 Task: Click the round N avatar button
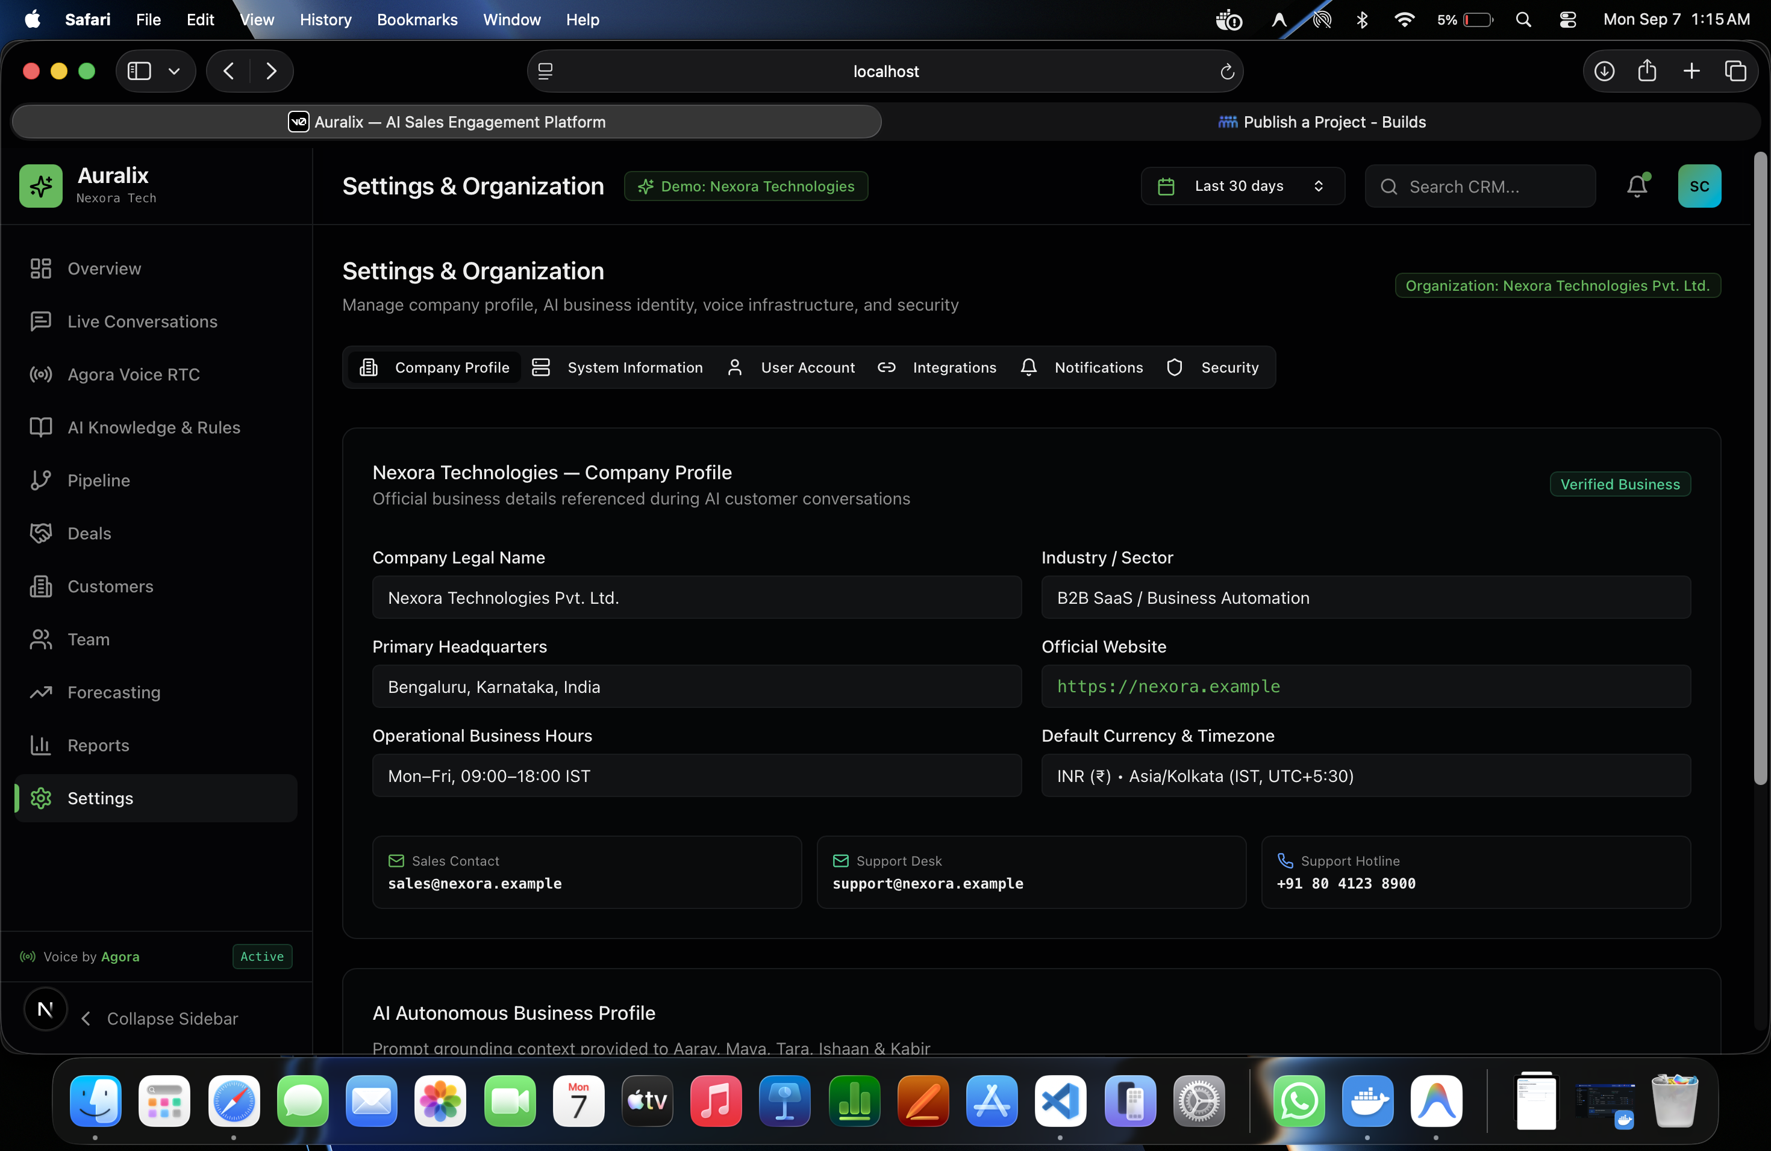pos(45,1009)
